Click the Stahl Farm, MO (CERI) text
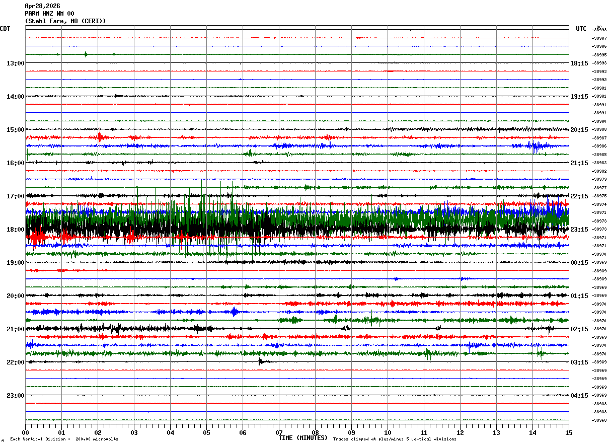Image resolution: width=609 pixels, height=446 pixels. (65, 21)
